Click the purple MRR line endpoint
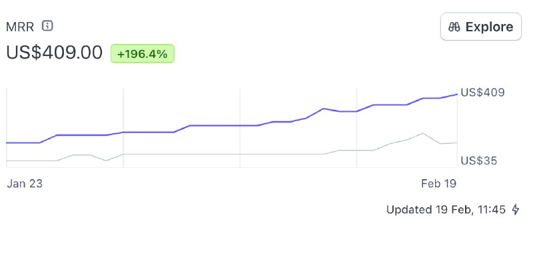 click(456, 95)
